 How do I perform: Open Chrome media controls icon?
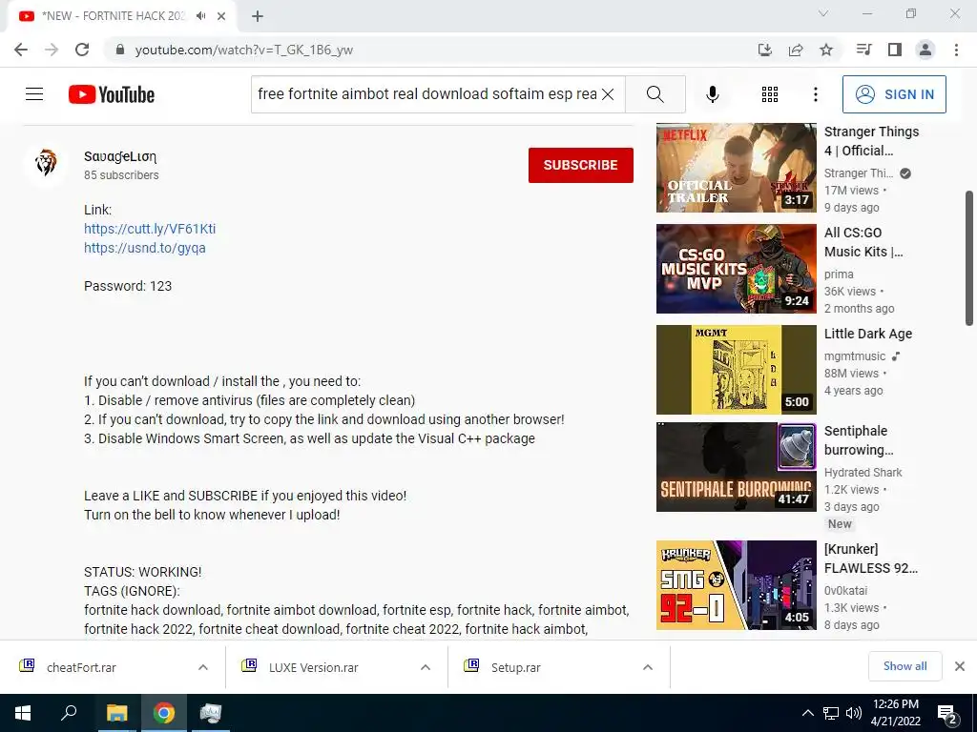[x=863, y=50]
